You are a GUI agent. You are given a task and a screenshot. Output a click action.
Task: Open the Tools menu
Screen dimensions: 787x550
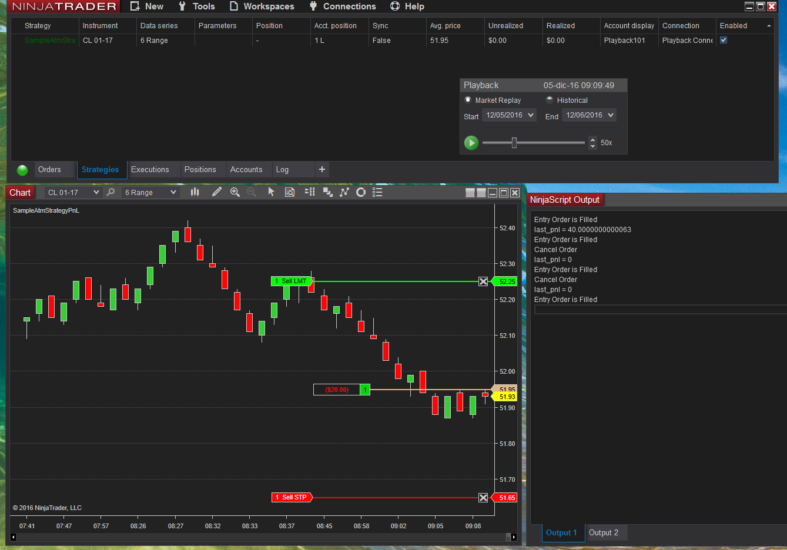[197, 6]
